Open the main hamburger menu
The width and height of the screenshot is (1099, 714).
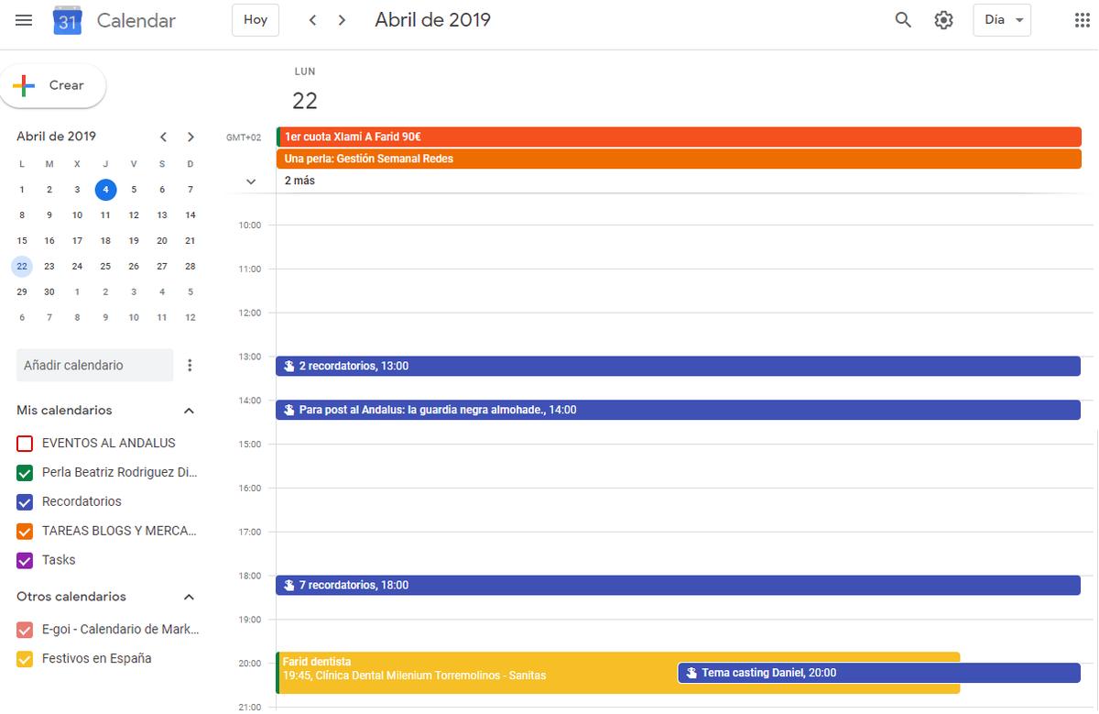pos(24,20)
